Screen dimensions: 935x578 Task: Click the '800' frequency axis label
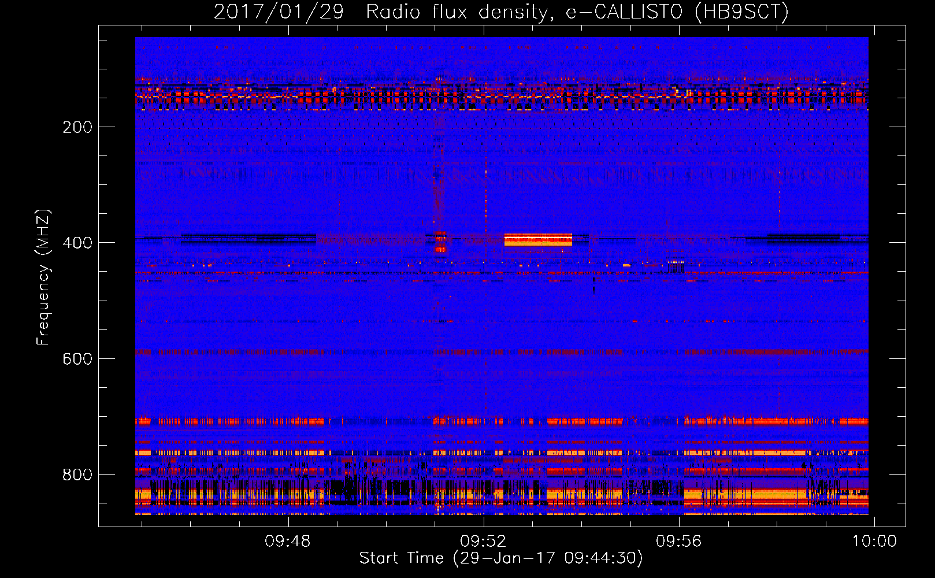click(x=77, y=475)
